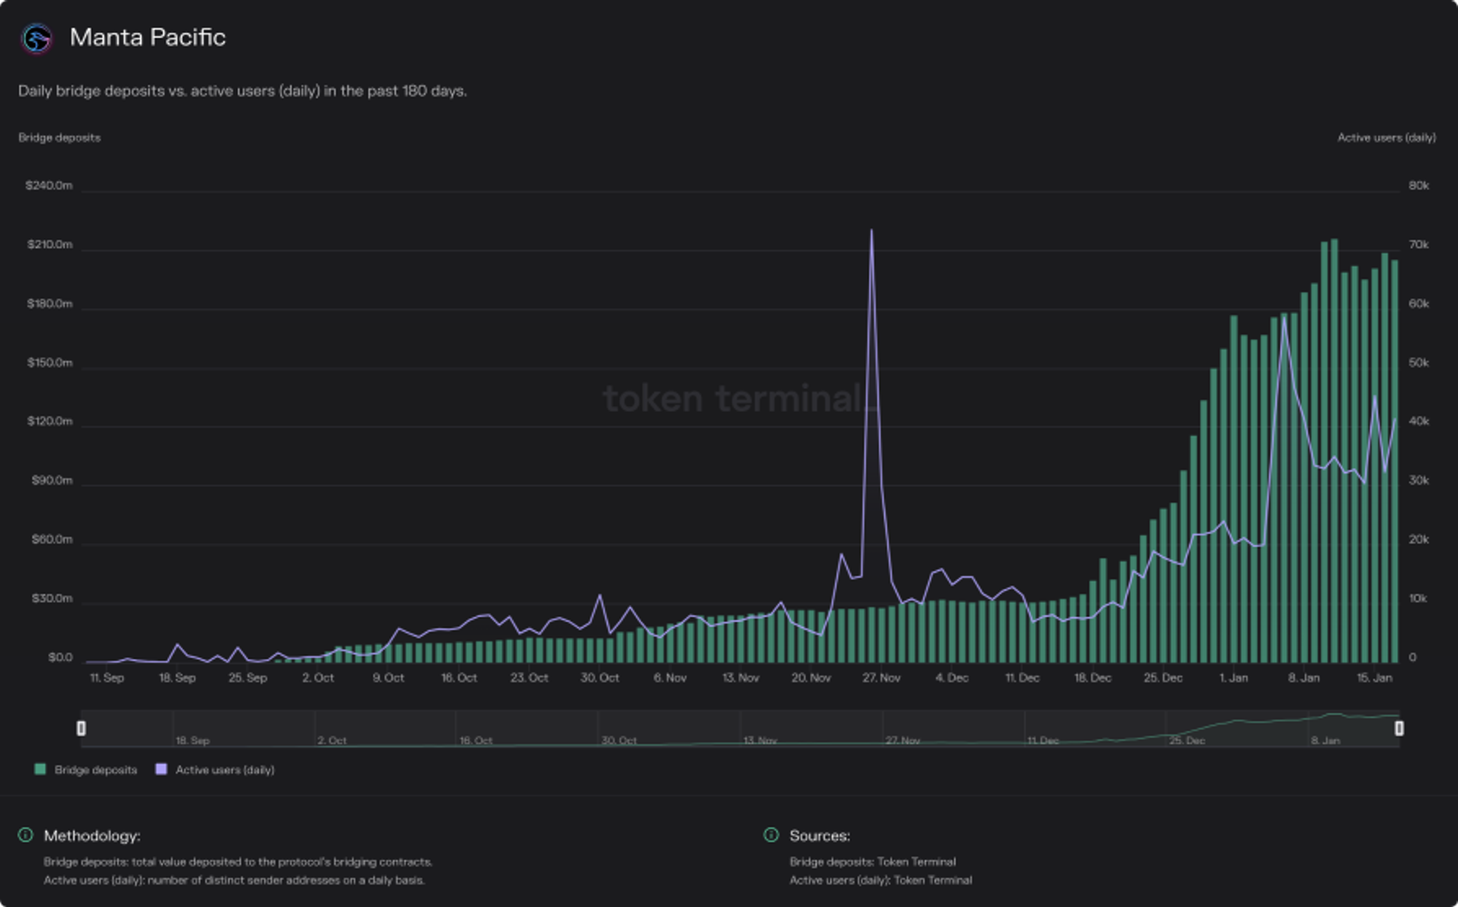Click the Sources heading
The height and width of the screenshot is (907, 1458).
pos(820,836)
